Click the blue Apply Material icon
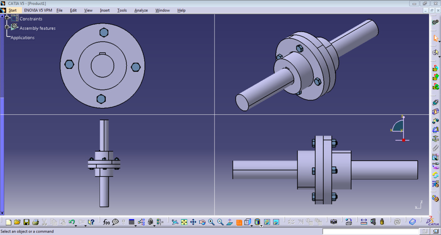Viewport: 441px width, 235px height. tap(413, 222)
